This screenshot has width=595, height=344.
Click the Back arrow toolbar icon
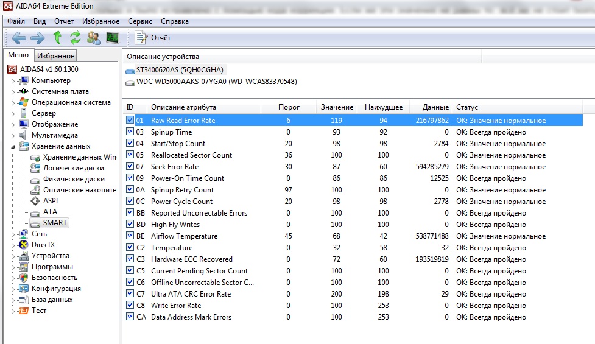pos(19,38)
